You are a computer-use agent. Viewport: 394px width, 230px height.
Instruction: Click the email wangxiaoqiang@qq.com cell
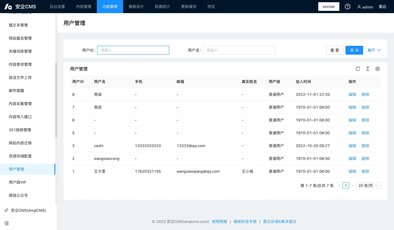tap(198, 171)
